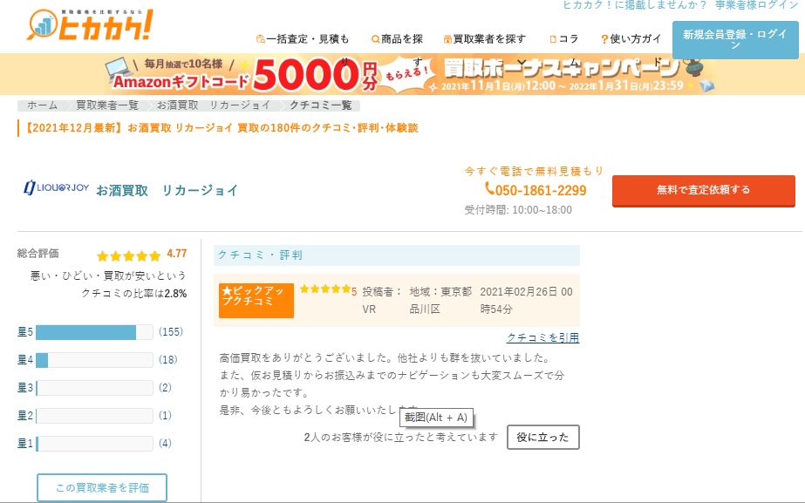Click the 地域：東京都品川区 text
The width and height of the screenshot is (805, 503).
(x=440, y=300)
